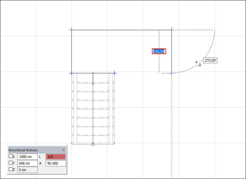Click the X field showing 1080 cm
The image size is (246, 179).
click(x=27, y=157)
